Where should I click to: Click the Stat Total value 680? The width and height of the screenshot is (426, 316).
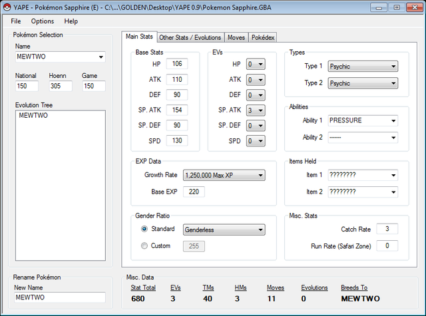[x=138, y=299]
